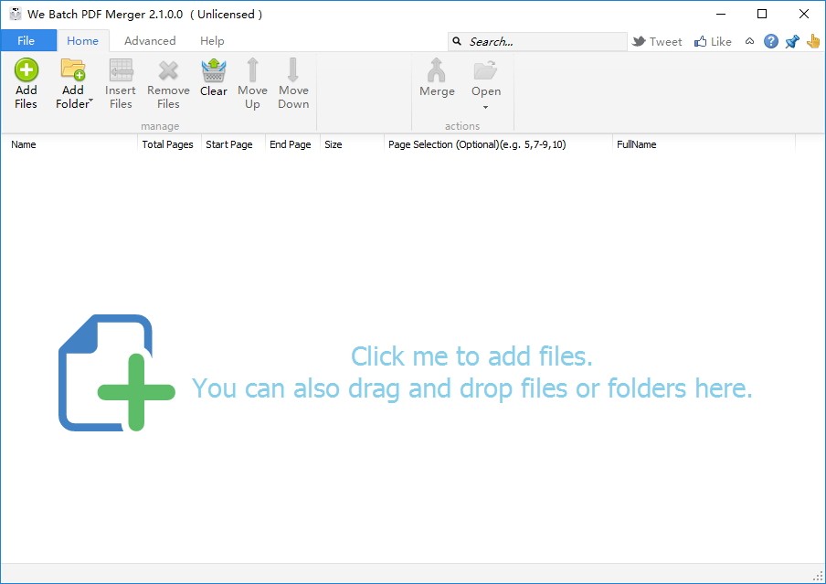Click the pointing hand icon
Image resolution: width=826 pixels, height=584 pixels.
pos(813,41)
